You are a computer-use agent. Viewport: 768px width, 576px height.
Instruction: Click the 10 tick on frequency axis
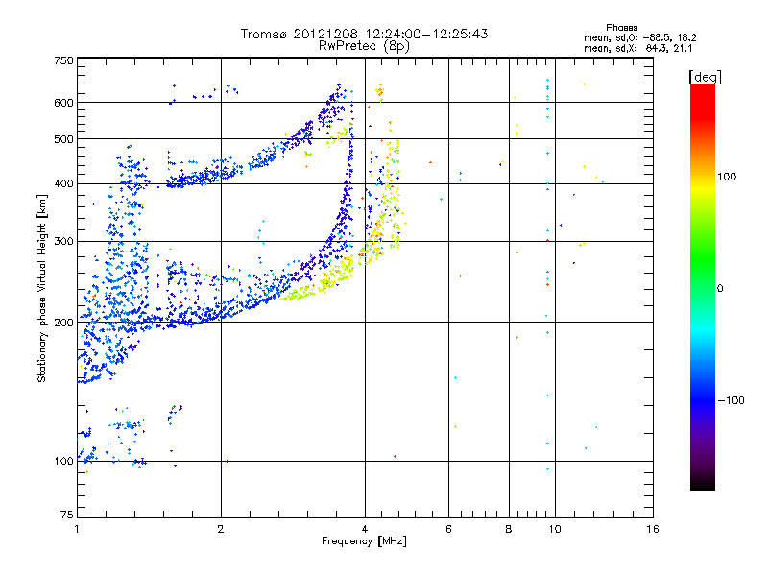(x=554, y=530)
